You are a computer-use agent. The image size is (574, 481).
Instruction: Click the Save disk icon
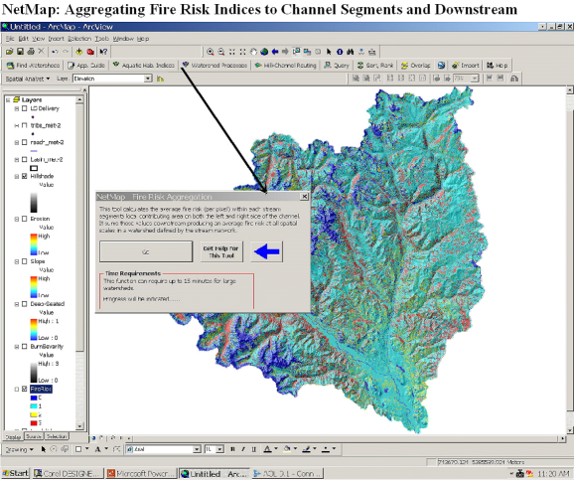(x=20, y=52)
